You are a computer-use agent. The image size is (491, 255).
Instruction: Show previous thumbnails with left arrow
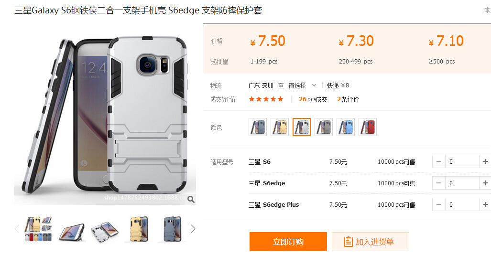pos(17,229)
